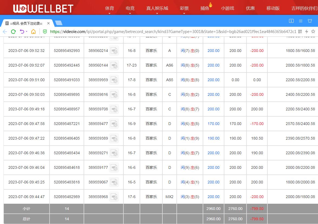Click the fire icon on 捕鱼

coord(211,5)
